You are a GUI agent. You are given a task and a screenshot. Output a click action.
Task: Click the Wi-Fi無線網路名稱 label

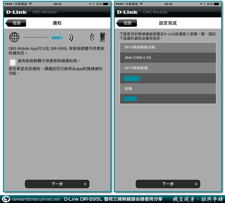pyautogui.click(x=140, y=47)
